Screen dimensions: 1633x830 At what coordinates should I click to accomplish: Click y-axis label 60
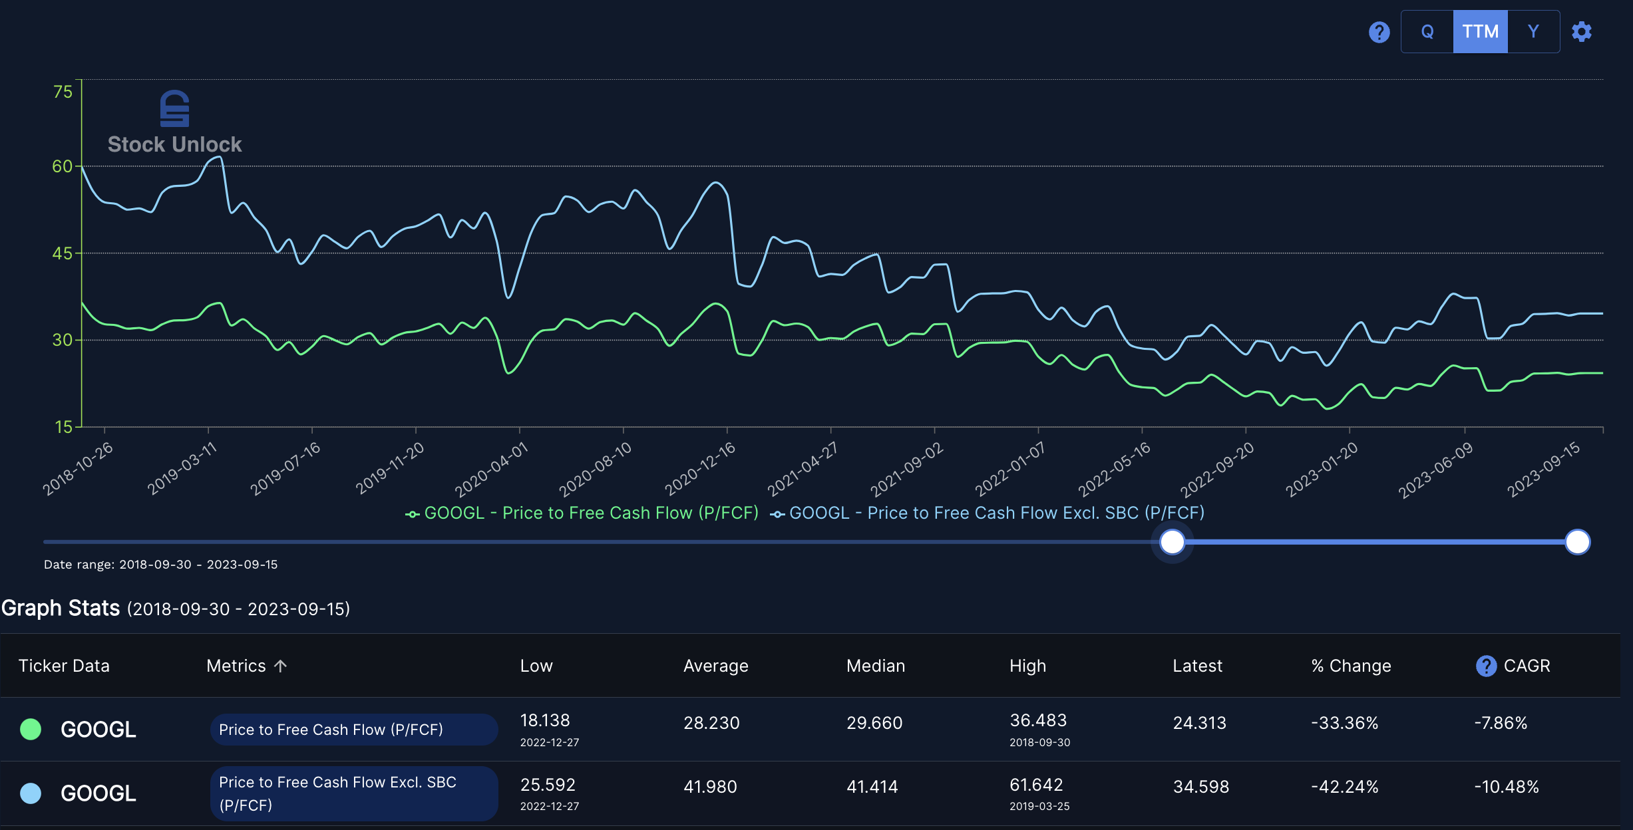click(62, 166)
